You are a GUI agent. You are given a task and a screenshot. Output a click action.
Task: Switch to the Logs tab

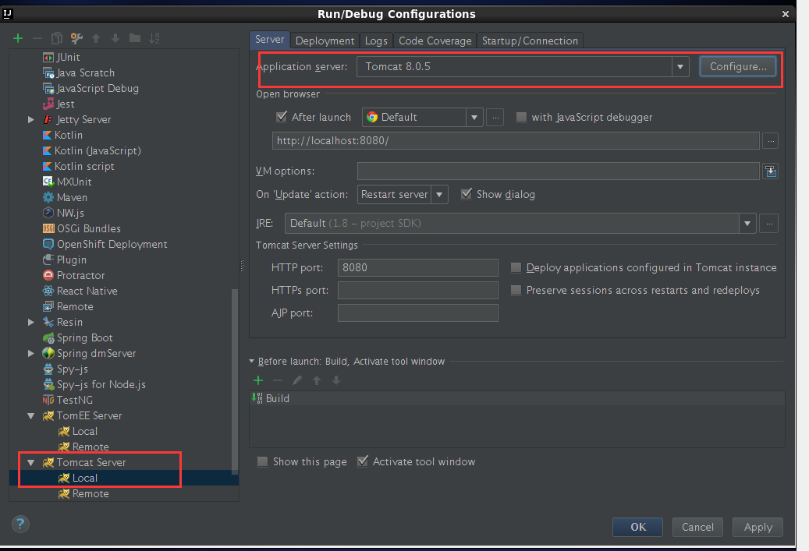coord(376,41)
